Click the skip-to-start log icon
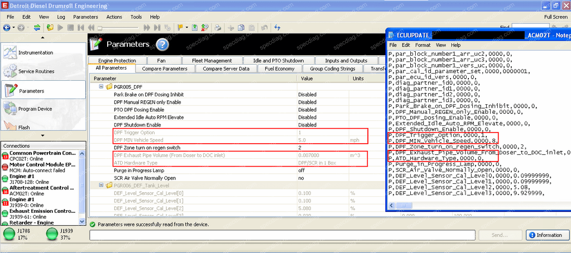 coord(81,27)
